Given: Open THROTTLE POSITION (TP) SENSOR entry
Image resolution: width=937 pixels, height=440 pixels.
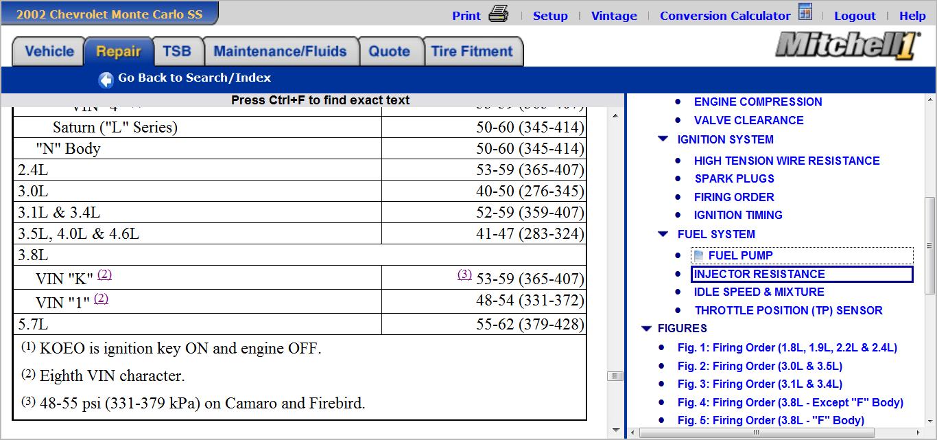Looking at the screenshot, I should click(788, 310).
